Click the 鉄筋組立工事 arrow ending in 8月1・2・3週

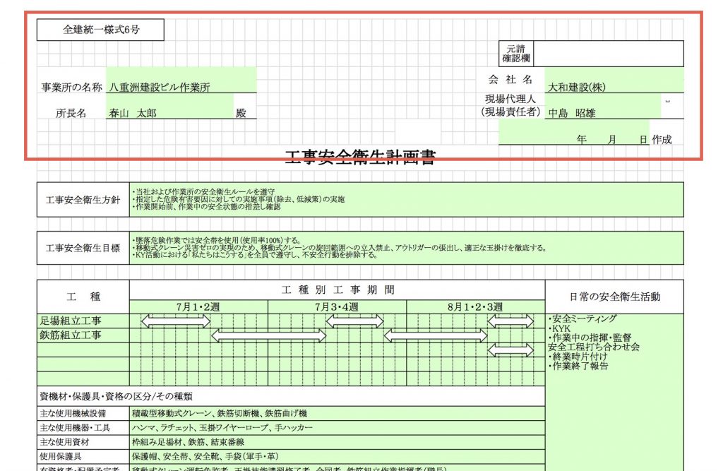tap(436, 335)
